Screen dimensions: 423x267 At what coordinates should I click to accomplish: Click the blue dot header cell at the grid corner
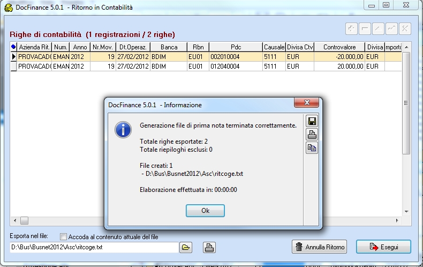click(13, 47)
